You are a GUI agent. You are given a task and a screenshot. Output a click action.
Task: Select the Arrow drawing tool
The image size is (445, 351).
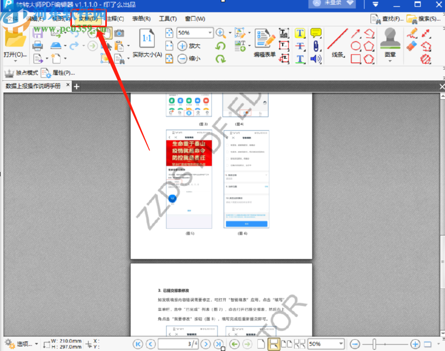356,33
